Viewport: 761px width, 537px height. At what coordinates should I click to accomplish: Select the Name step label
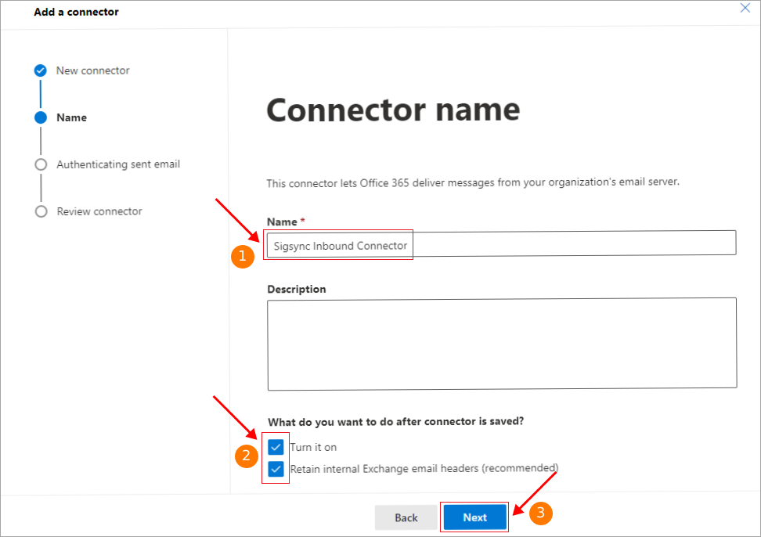tap(72, 117)
